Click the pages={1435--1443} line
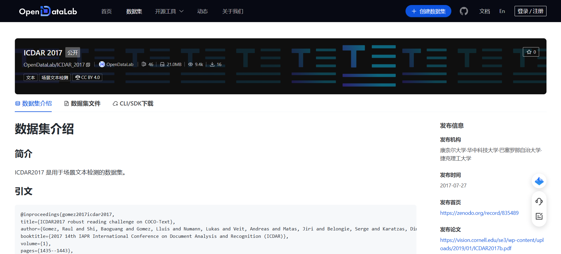The image size is (561, 254). tap(47, 251)
